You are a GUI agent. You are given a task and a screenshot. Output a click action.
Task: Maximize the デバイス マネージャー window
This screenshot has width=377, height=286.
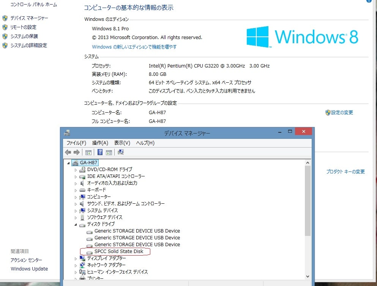coord(290,131)
